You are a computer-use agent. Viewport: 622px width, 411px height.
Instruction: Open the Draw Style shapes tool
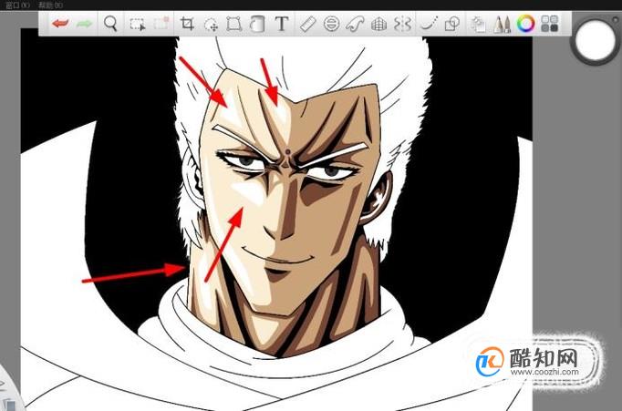[451, 24]
